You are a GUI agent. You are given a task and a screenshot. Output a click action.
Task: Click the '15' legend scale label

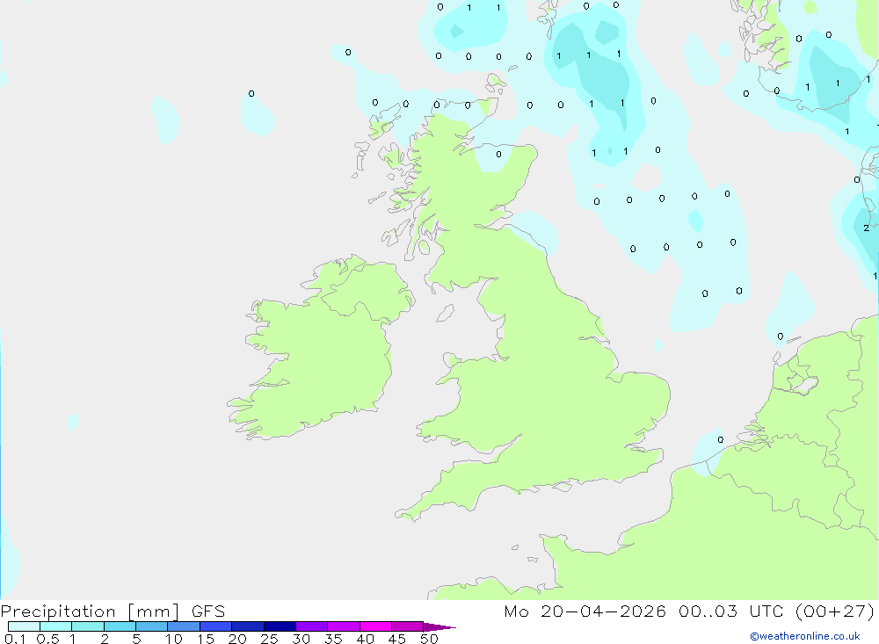tap(206, 639)
